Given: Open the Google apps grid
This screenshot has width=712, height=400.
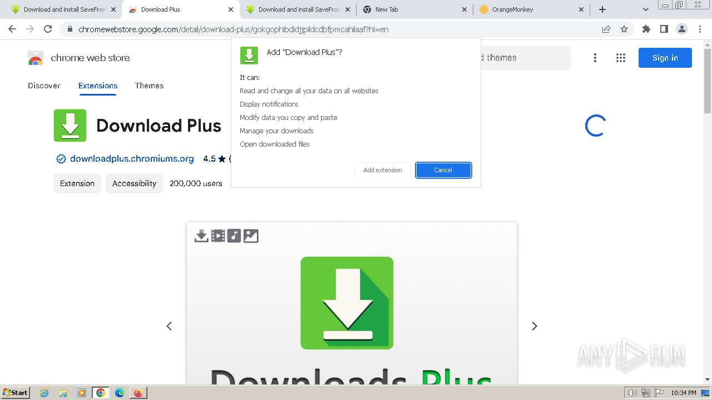Looking at the screenshot, I should [x=621, y=58].
